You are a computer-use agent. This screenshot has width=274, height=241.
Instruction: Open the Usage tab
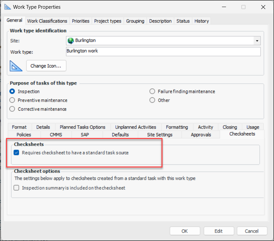(253, 127)
